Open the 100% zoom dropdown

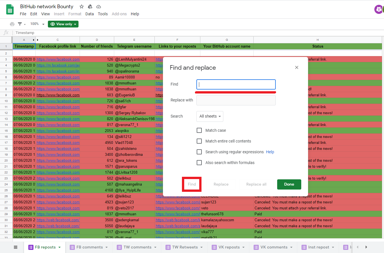click(x=37, y=24)
